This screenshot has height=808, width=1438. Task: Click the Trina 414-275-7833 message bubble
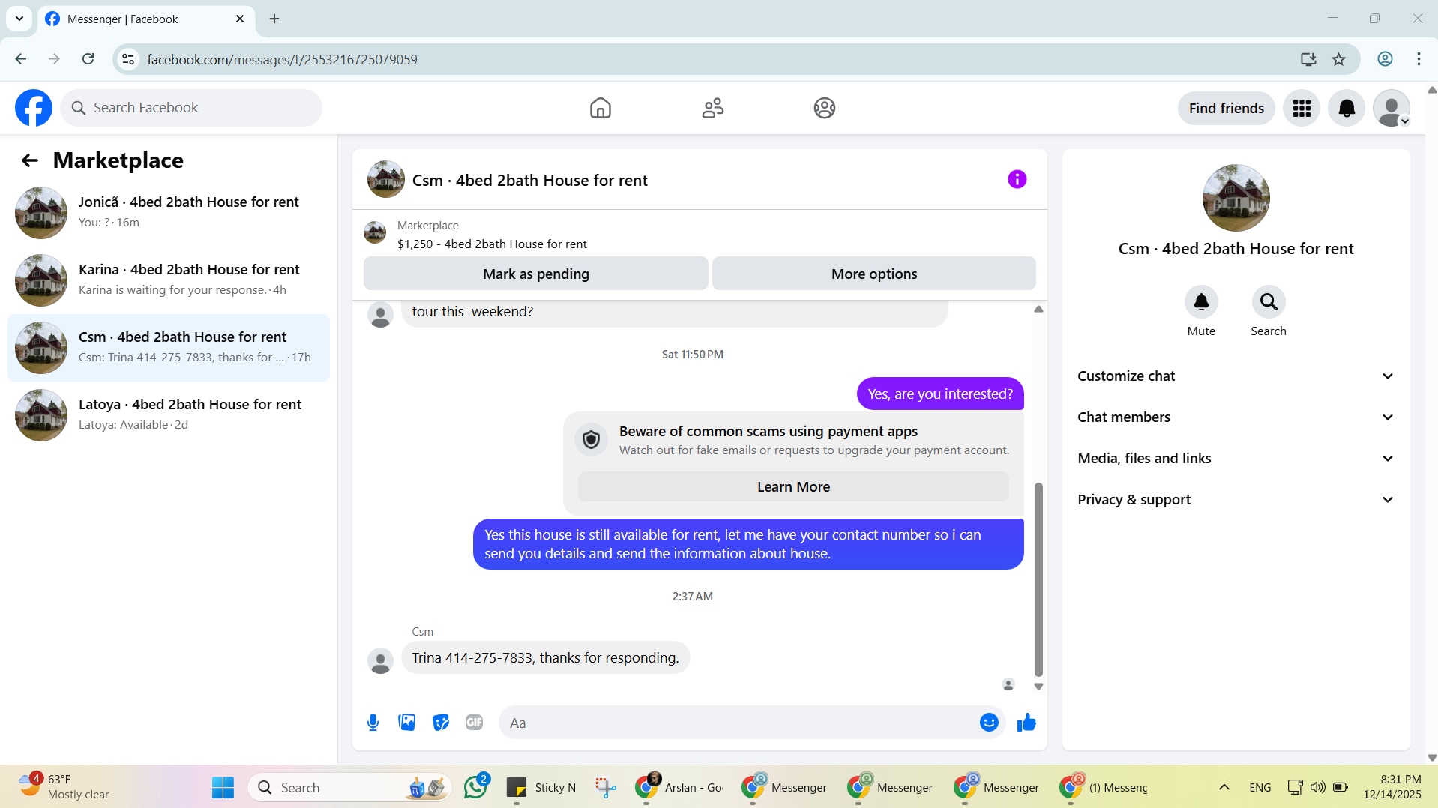coord(545,657)
